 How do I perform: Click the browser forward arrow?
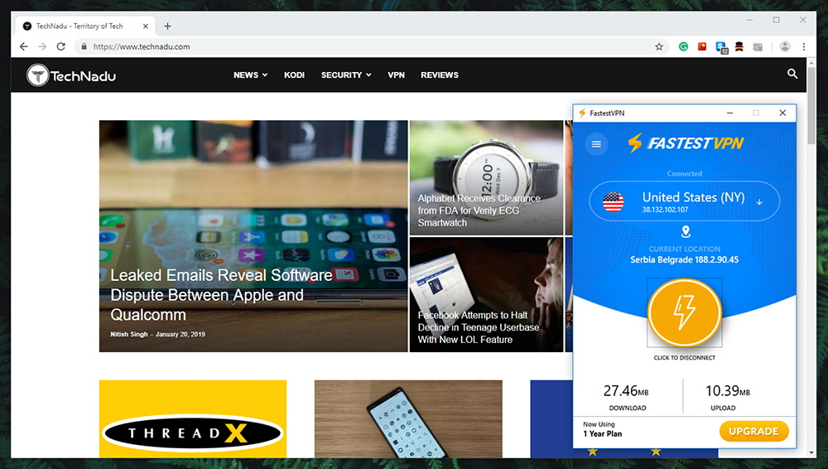42,46
